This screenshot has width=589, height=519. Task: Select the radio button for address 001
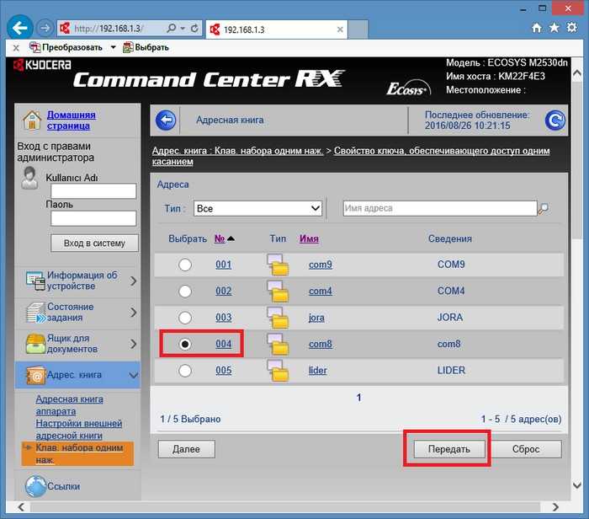(x=185, y=265)
